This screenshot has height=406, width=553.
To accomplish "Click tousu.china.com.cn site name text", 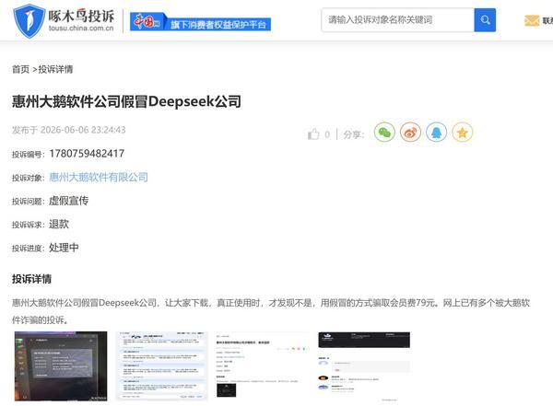I will pyautogui.click(x=81, y=29).
